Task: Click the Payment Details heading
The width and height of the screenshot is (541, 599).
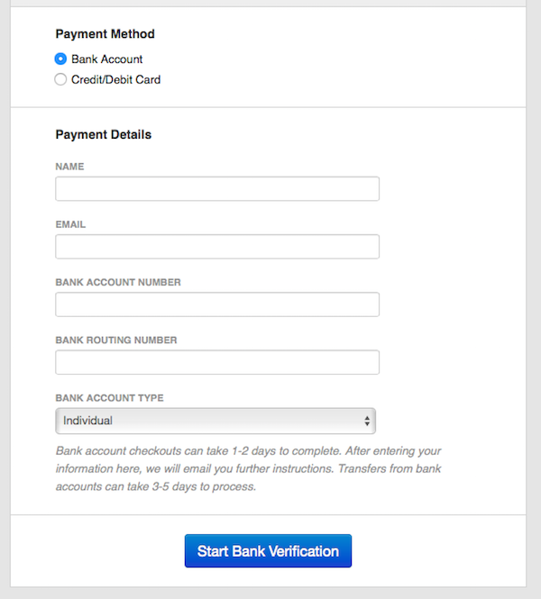Action: pos(103,134)
